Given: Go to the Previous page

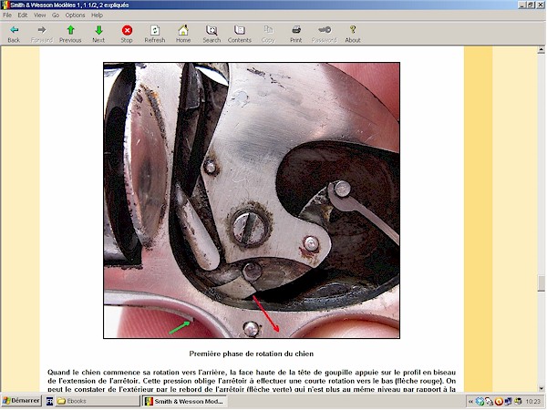Looking at the screenshot, I should point(70,34).
